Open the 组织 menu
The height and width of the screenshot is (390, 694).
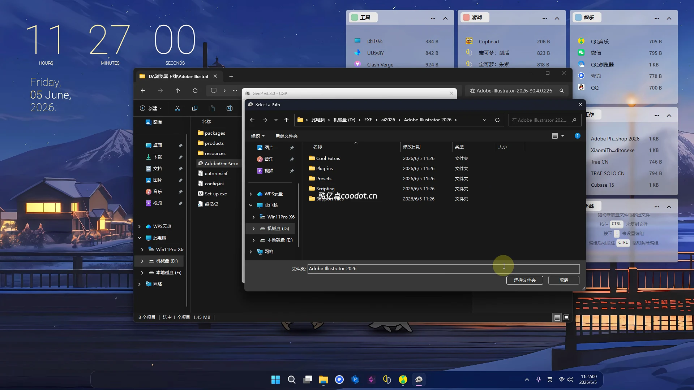[258, 136]
